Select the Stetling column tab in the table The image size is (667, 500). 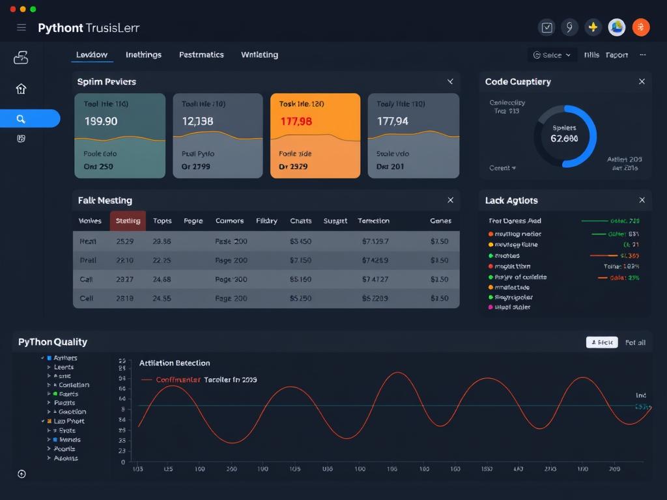point(128,221)
